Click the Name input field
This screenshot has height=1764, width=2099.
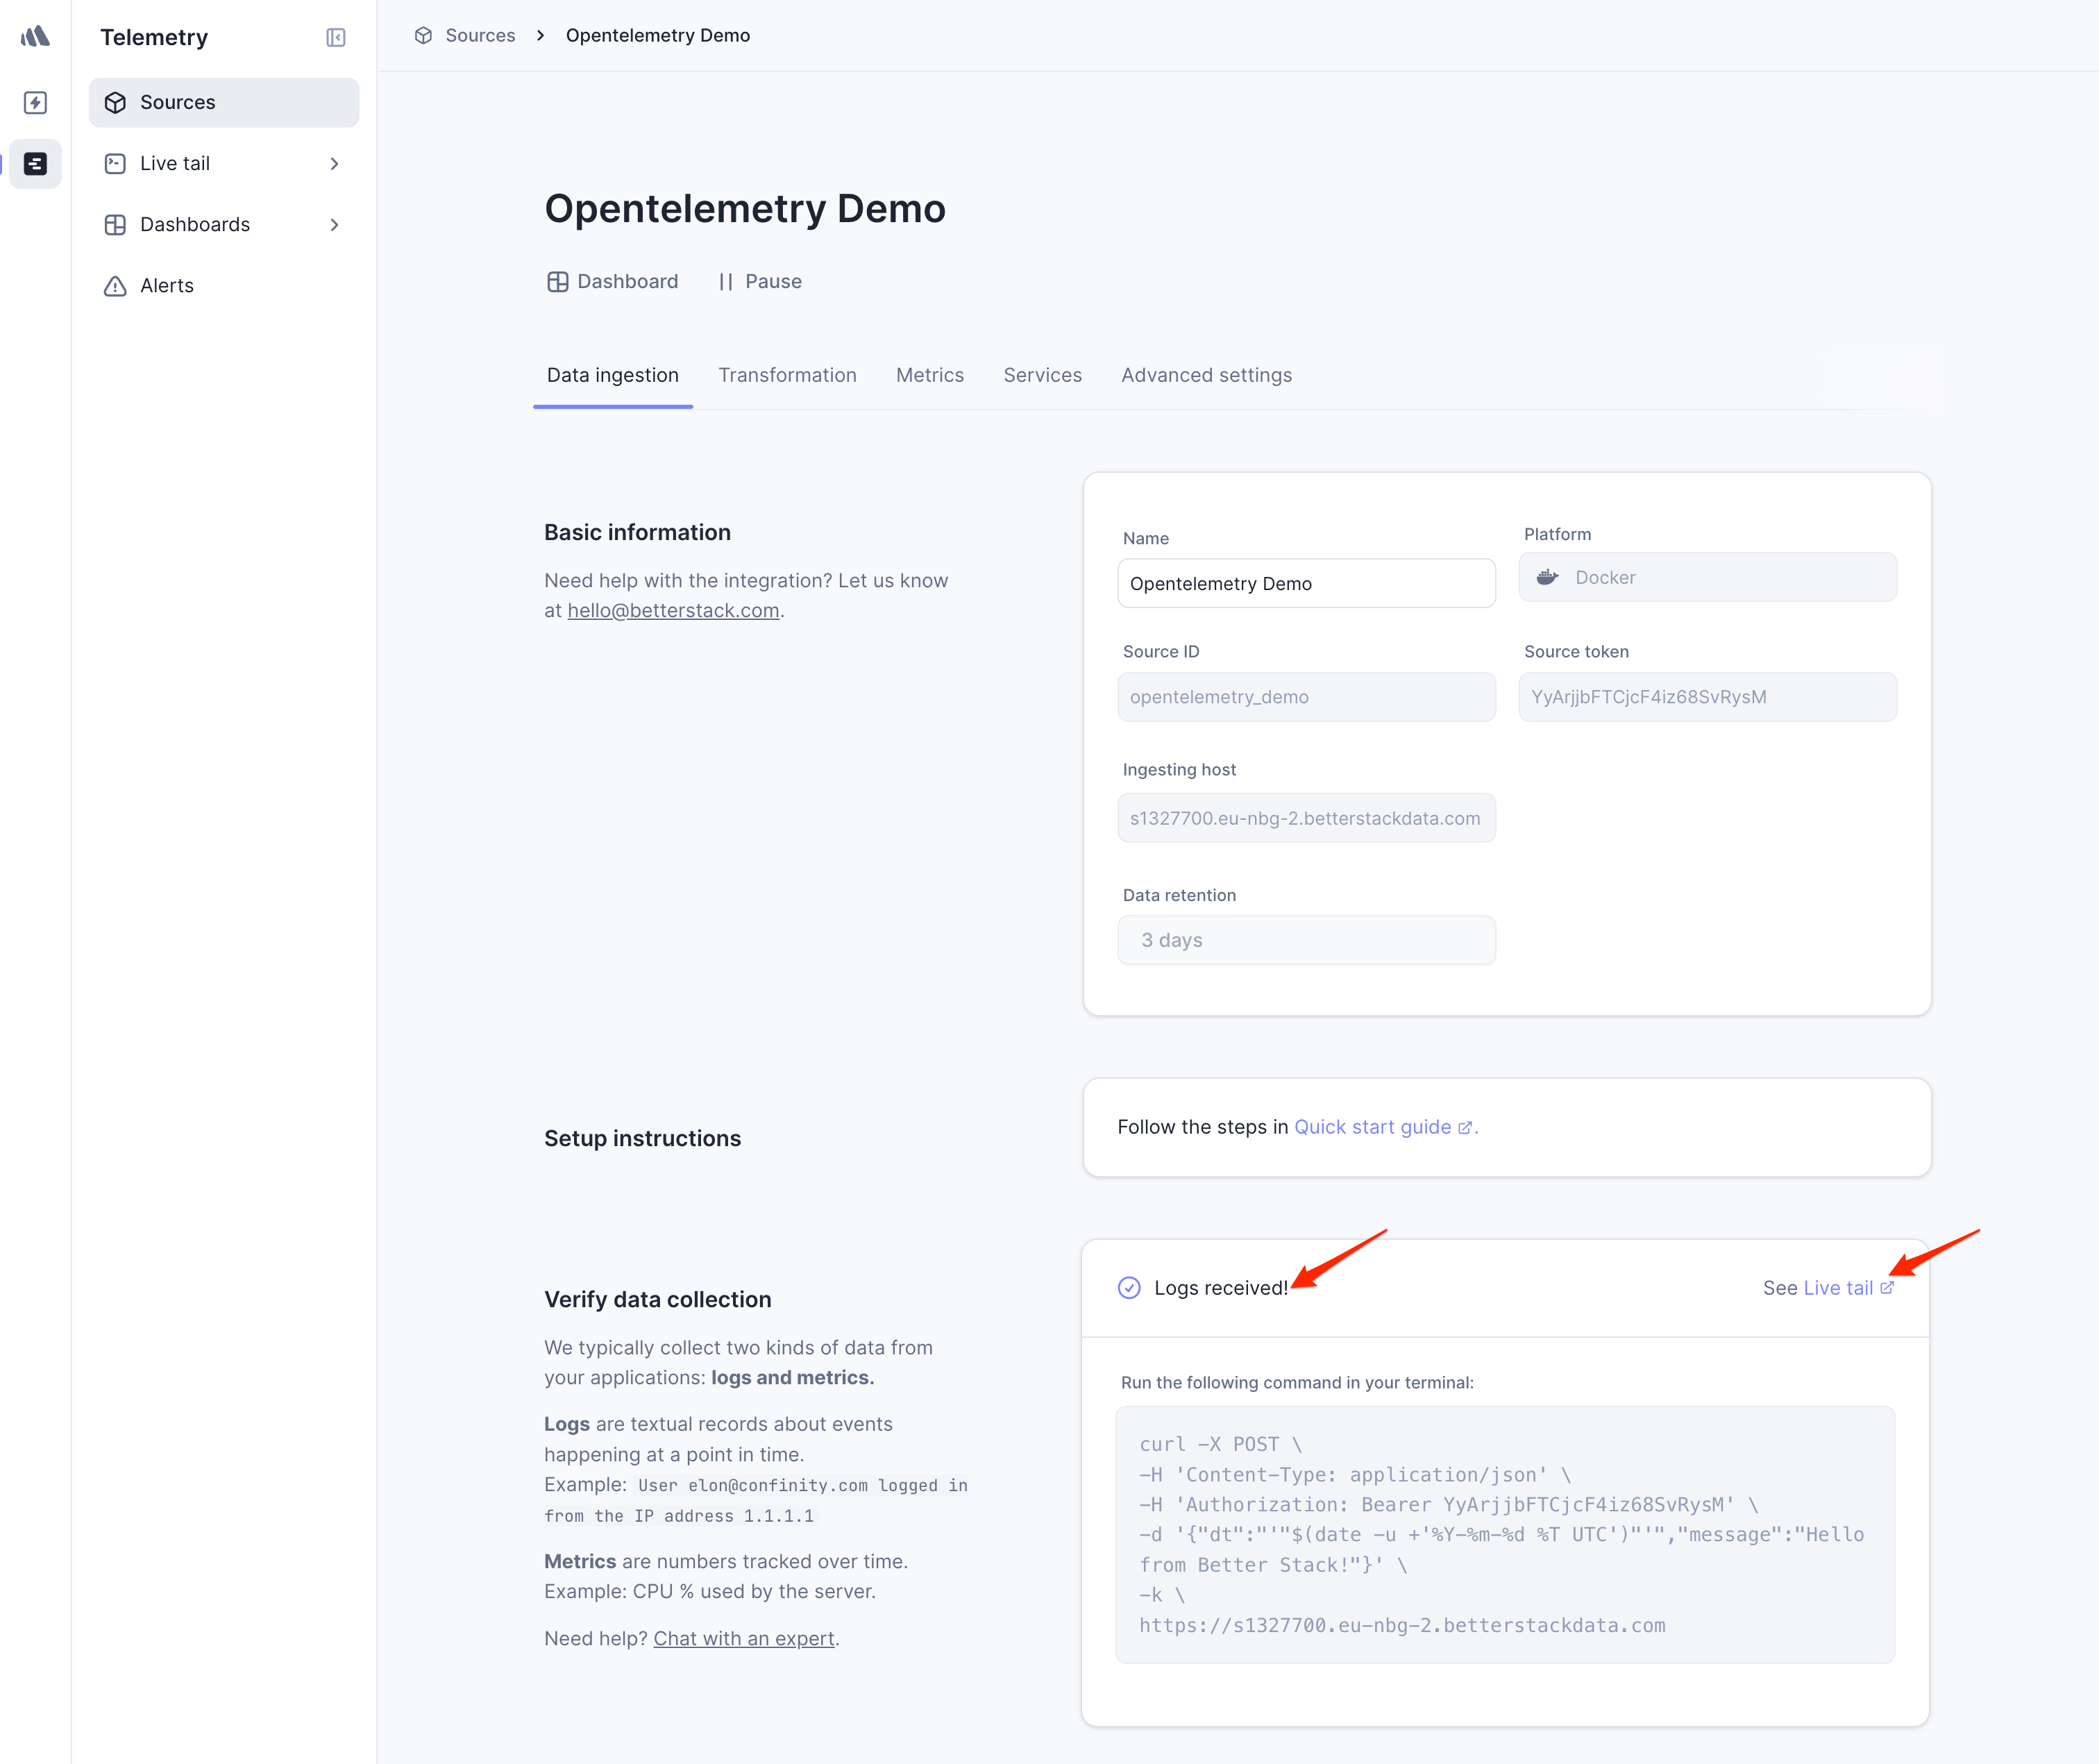coord(1305,583)
